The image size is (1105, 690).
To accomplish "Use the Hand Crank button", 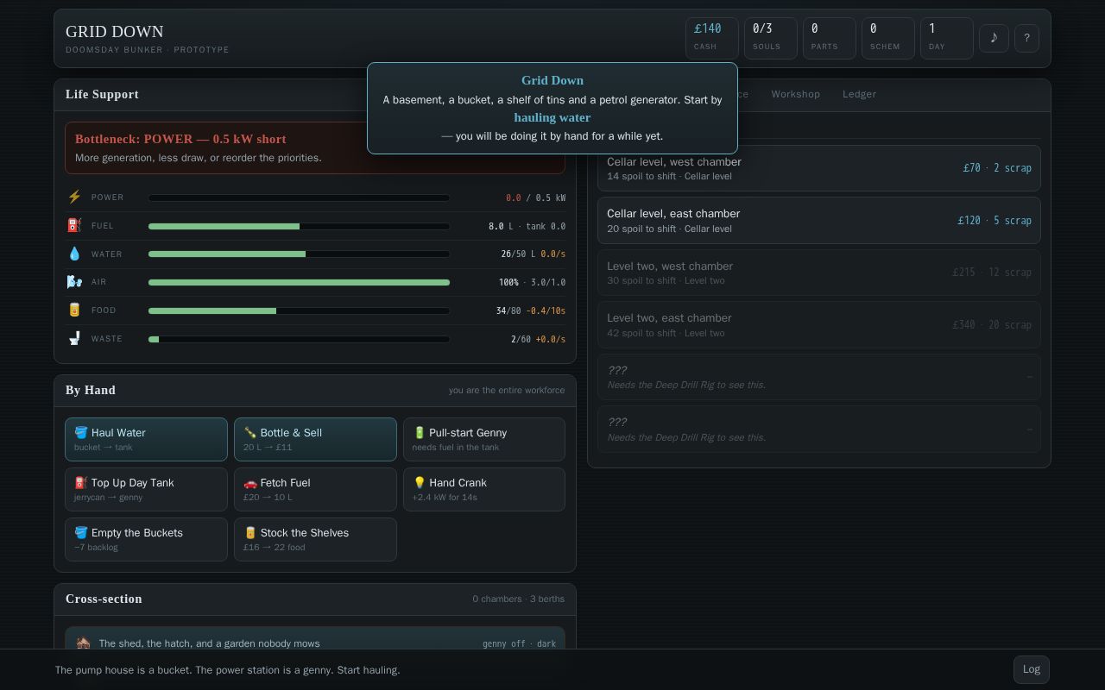I will click(x=484, y=490).
